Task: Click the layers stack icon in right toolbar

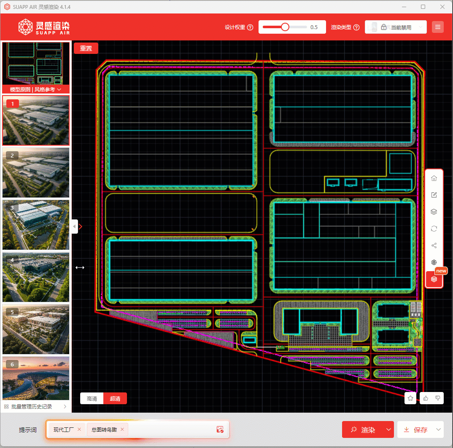Action: pos(434,212)
